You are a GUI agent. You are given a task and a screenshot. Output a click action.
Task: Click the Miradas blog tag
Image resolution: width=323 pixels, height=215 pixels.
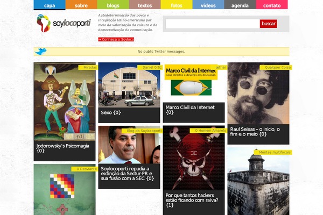click(88, 67)
